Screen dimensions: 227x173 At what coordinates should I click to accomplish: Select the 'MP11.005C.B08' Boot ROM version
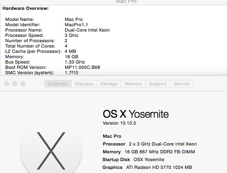pyautogui.click(x=82, y=67)
